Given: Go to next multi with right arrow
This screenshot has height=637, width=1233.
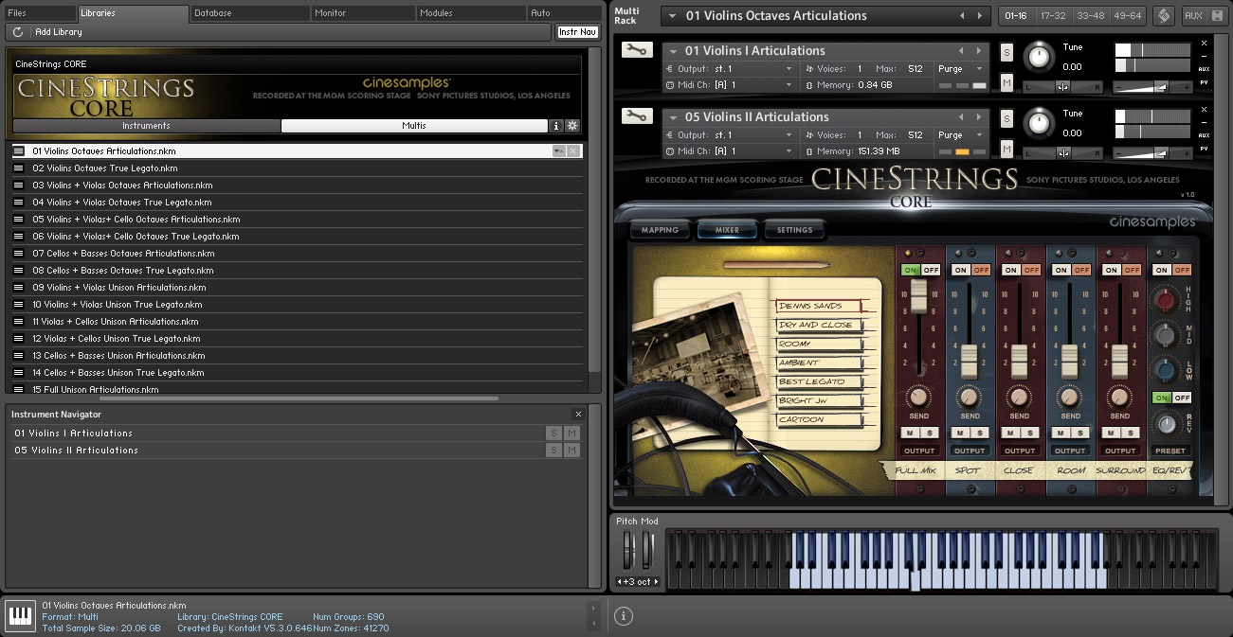Looking at the screenshot, I should (981, 16).
